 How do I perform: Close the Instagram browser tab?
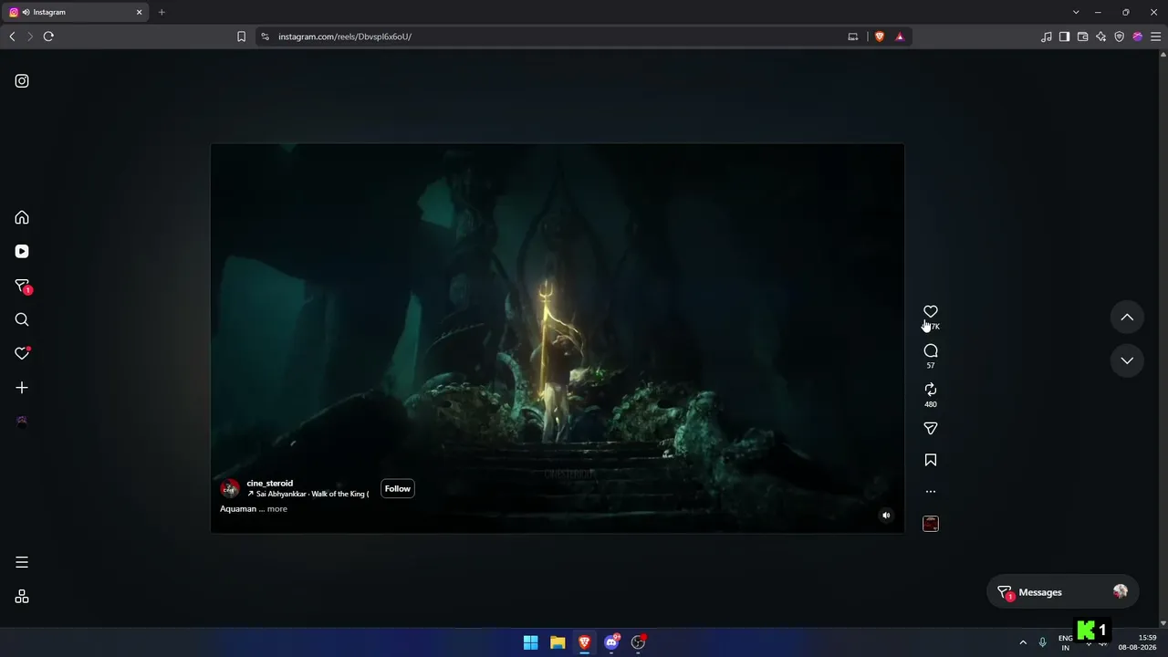click(140, 12)
